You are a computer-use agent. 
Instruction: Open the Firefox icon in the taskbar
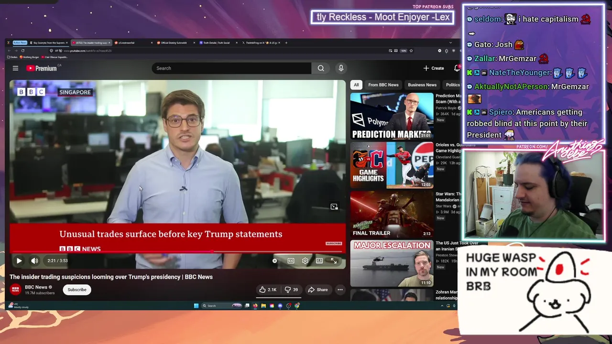tap(255, 306)
